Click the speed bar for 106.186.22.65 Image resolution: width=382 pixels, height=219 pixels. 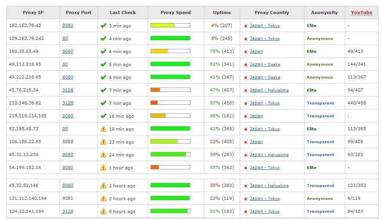pos(170,141)
